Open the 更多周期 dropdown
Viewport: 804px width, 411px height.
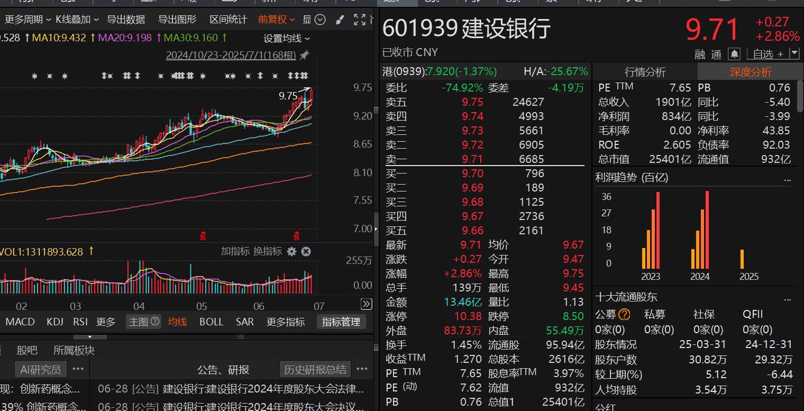coord(24,19)
